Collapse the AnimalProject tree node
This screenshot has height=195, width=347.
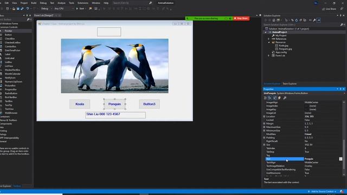tap(266, 32)
